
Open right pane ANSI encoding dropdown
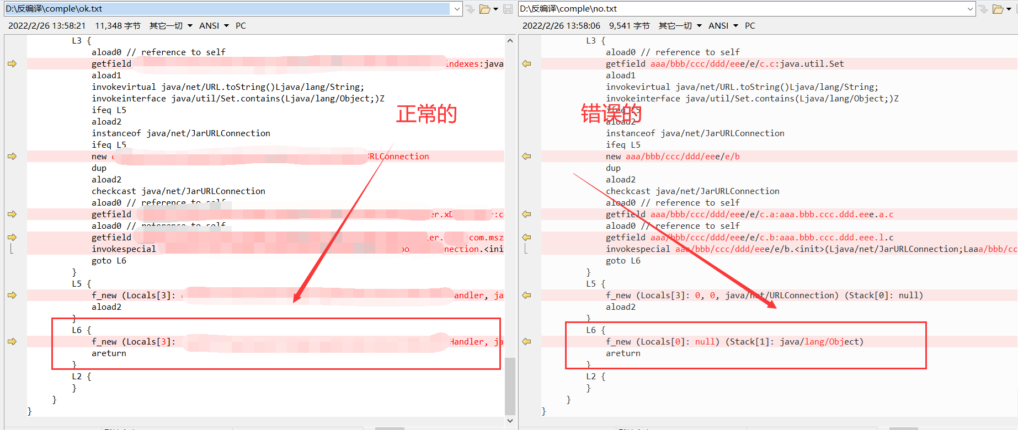click(x=723, y=26)
